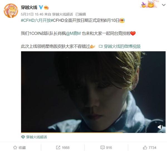Click the 收藏 star icon to favorite the post
Image resolution: width=167 pixels, height=151 pixels.
point(15,148)
